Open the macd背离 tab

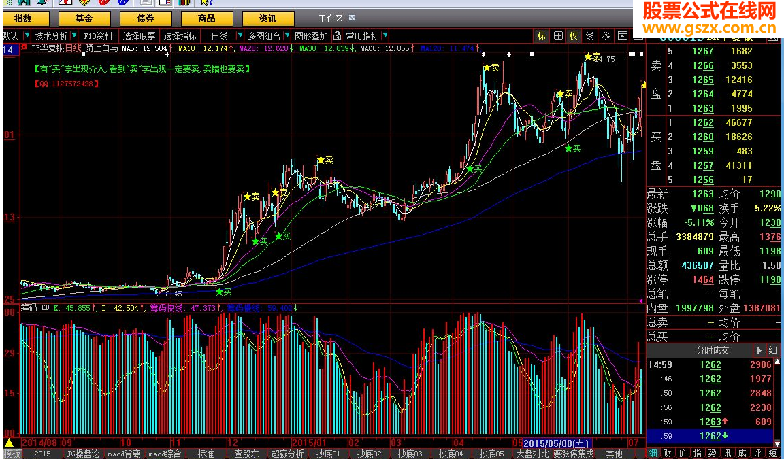124,454
